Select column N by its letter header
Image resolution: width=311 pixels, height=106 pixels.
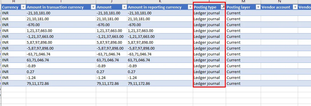click(x=279, y=1)
